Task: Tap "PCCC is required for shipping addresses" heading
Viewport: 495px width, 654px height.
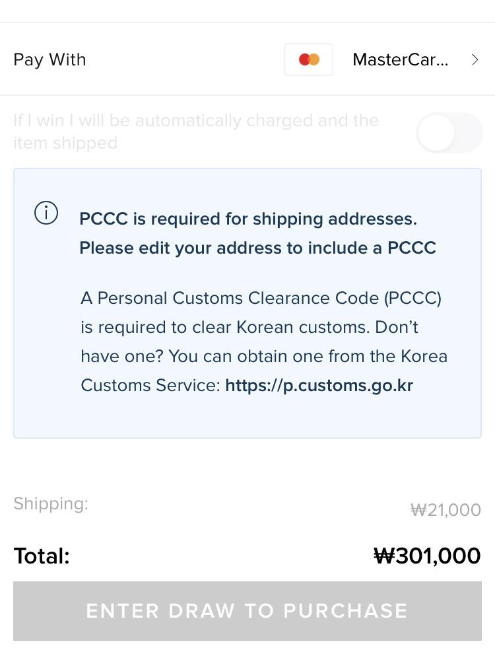Action: [248, 219]
